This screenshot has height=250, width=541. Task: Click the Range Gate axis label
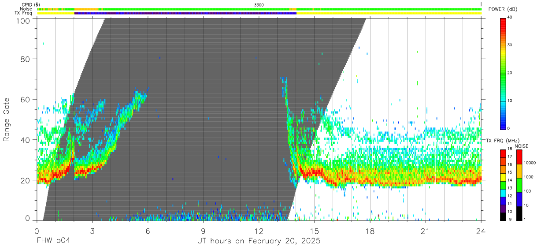(7, 120)
